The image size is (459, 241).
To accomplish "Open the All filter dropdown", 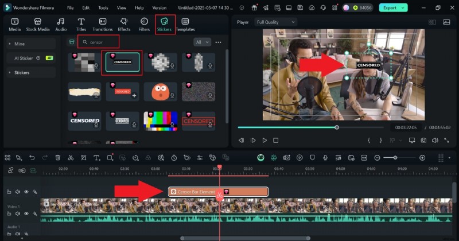I will click(x=202, y=42).
